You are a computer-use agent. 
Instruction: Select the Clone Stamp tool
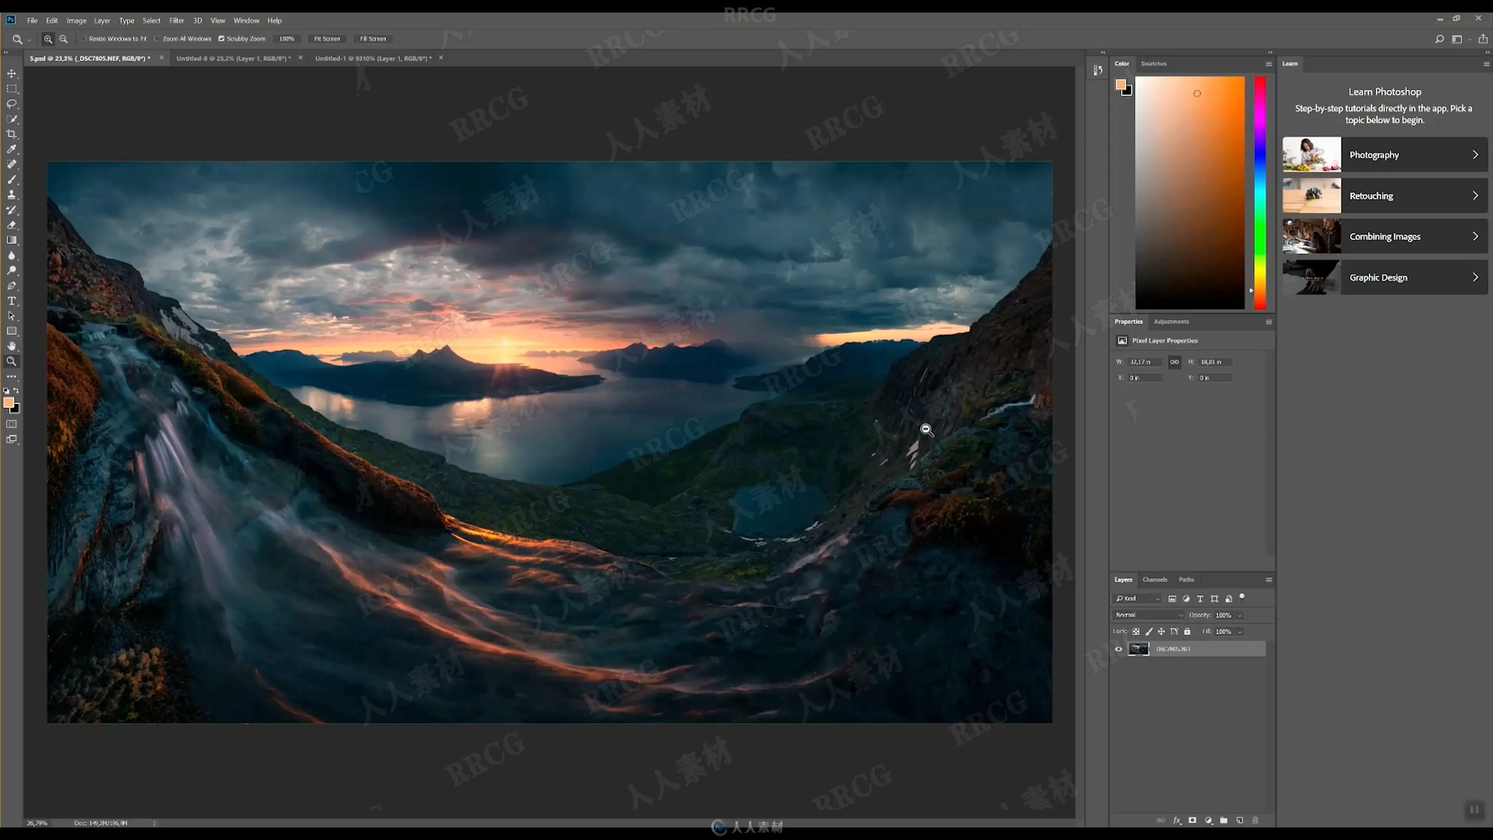(12, 195)
